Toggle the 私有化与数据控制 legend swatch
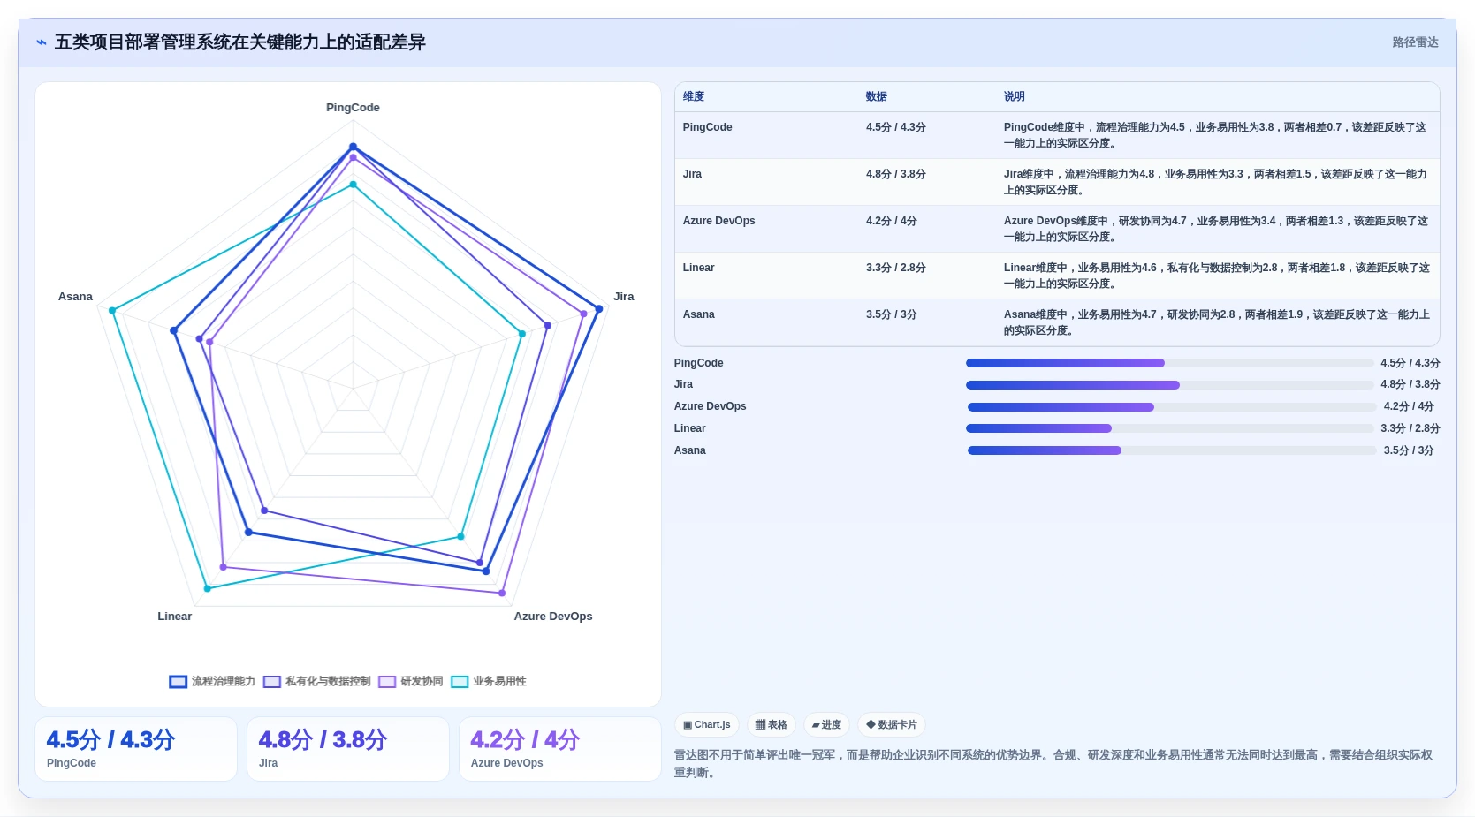 coord(272,682)
